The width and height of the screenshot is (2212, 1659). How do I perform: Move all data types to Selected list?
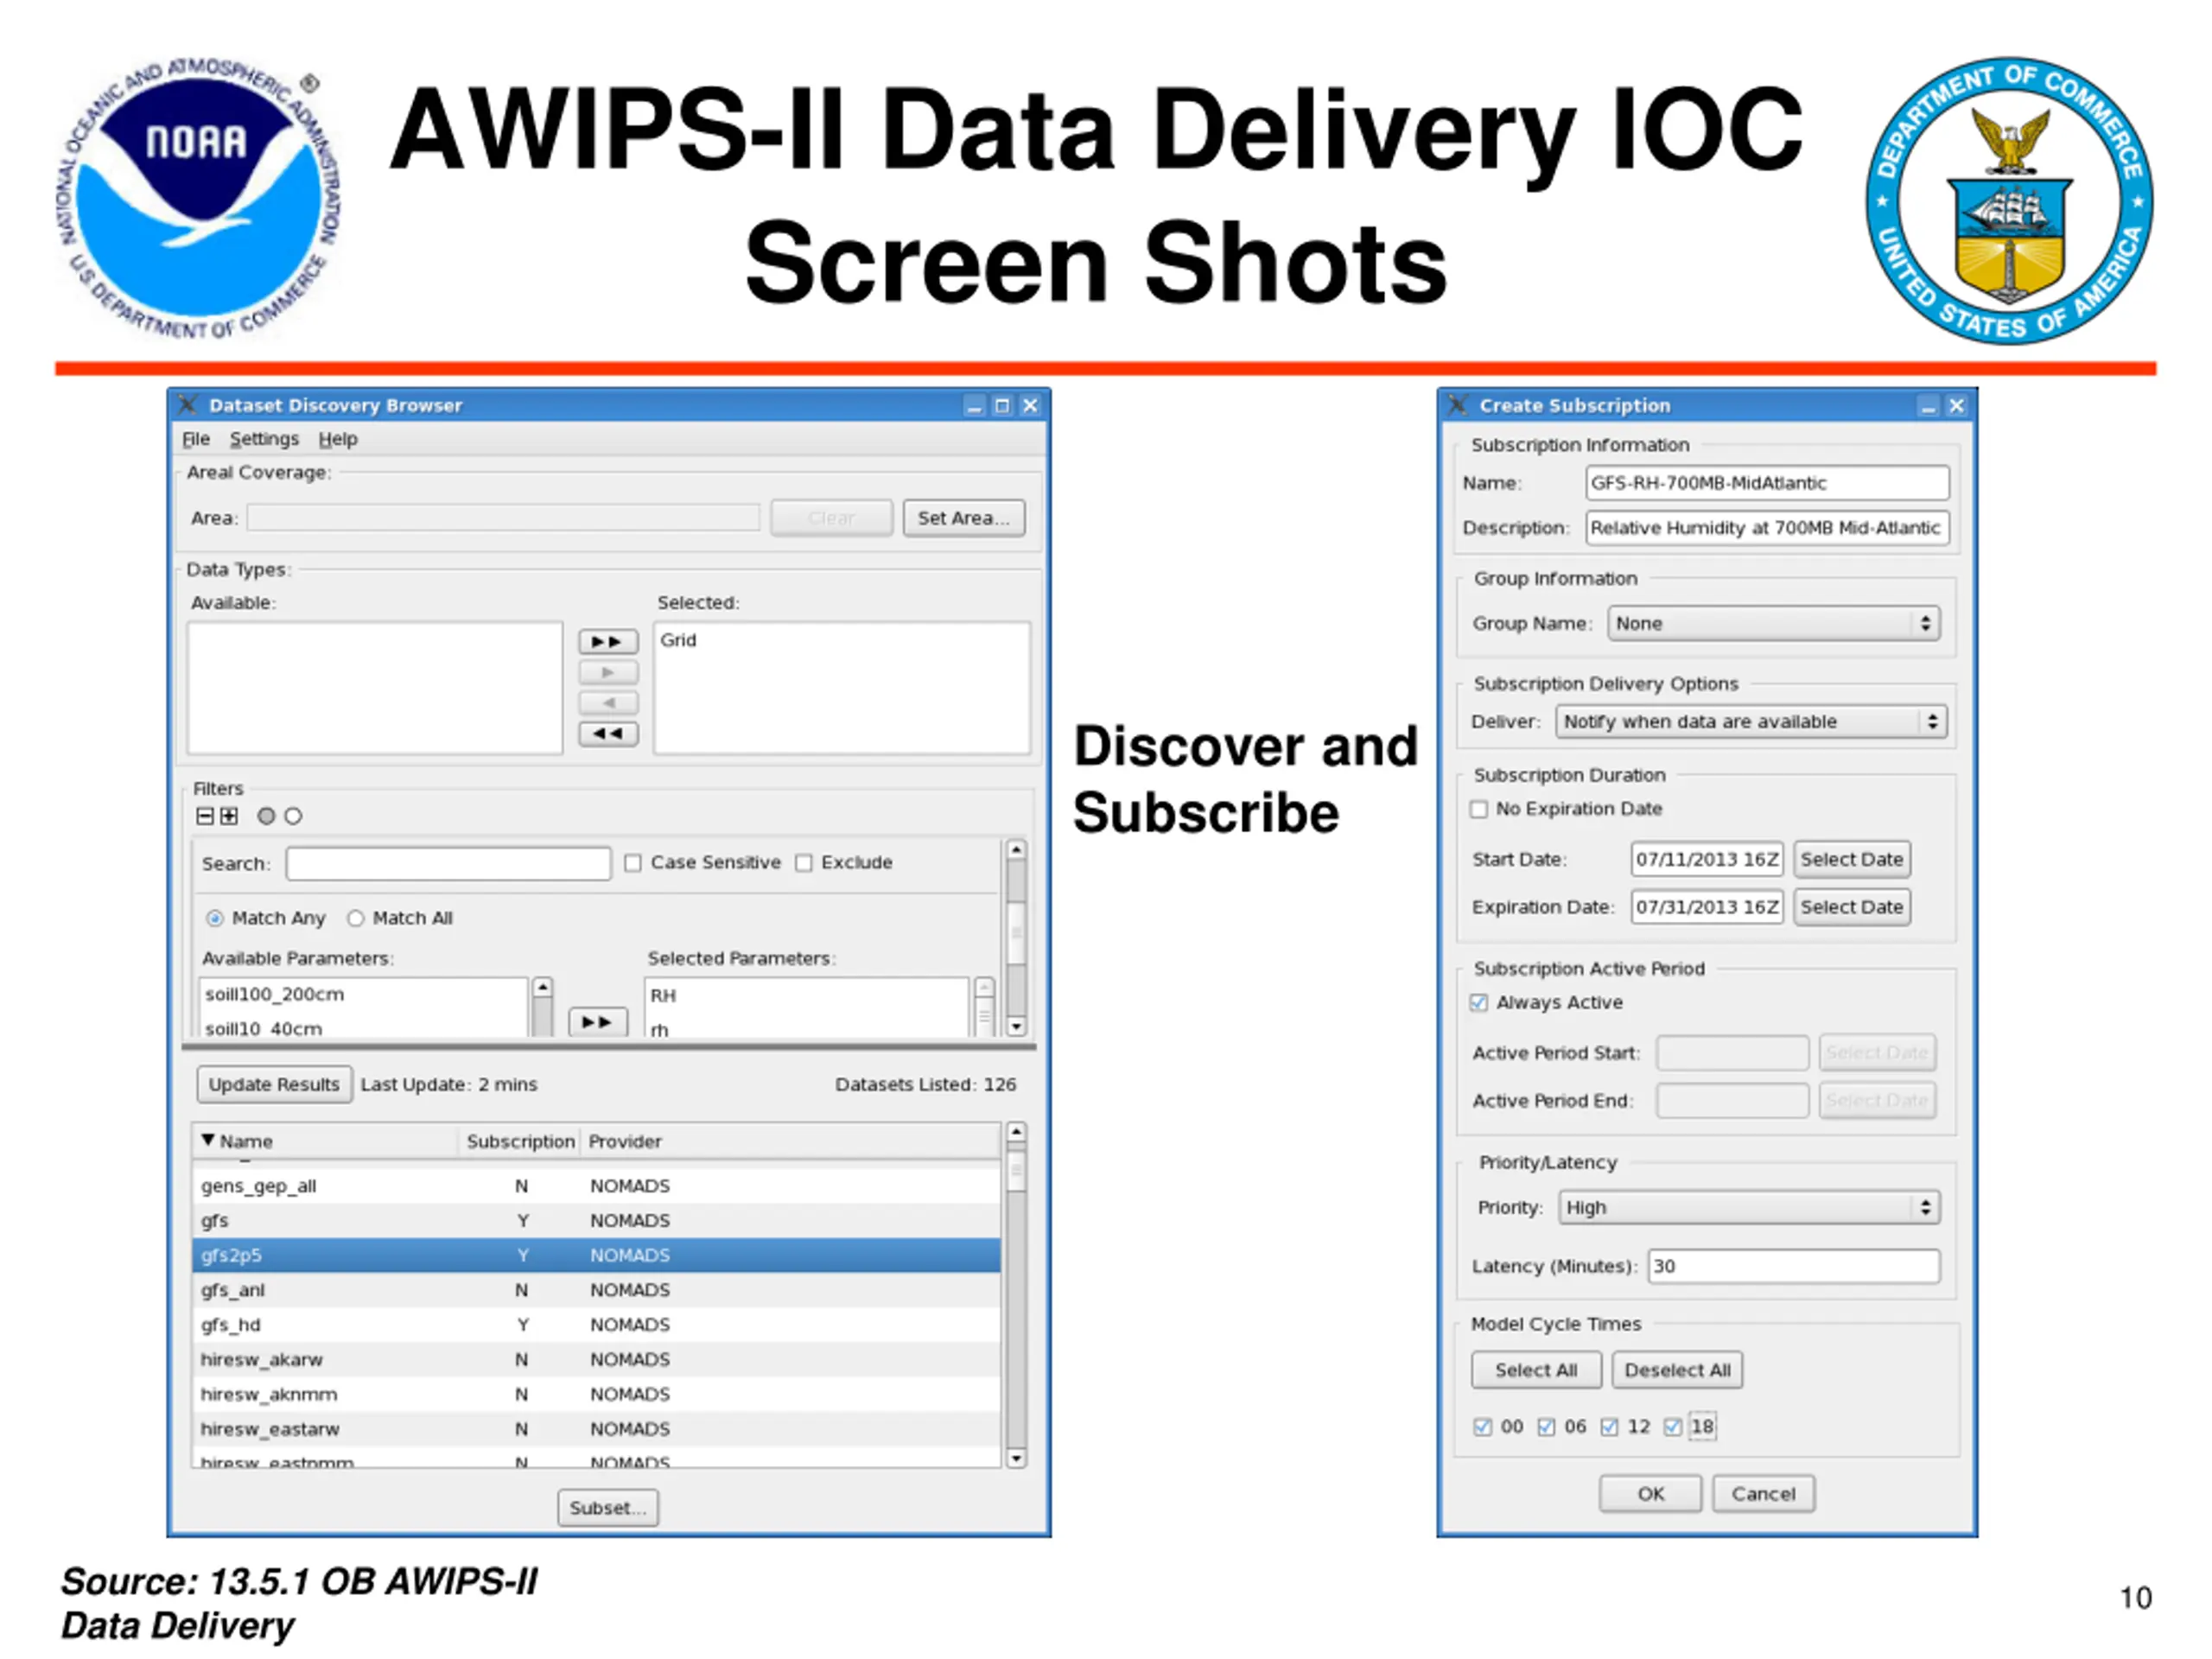(x=608, y=641)
